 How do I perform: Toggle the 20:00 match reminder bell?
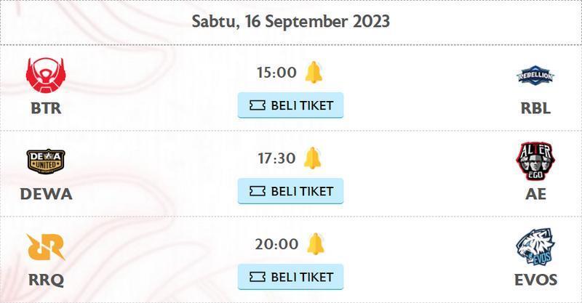316,243
